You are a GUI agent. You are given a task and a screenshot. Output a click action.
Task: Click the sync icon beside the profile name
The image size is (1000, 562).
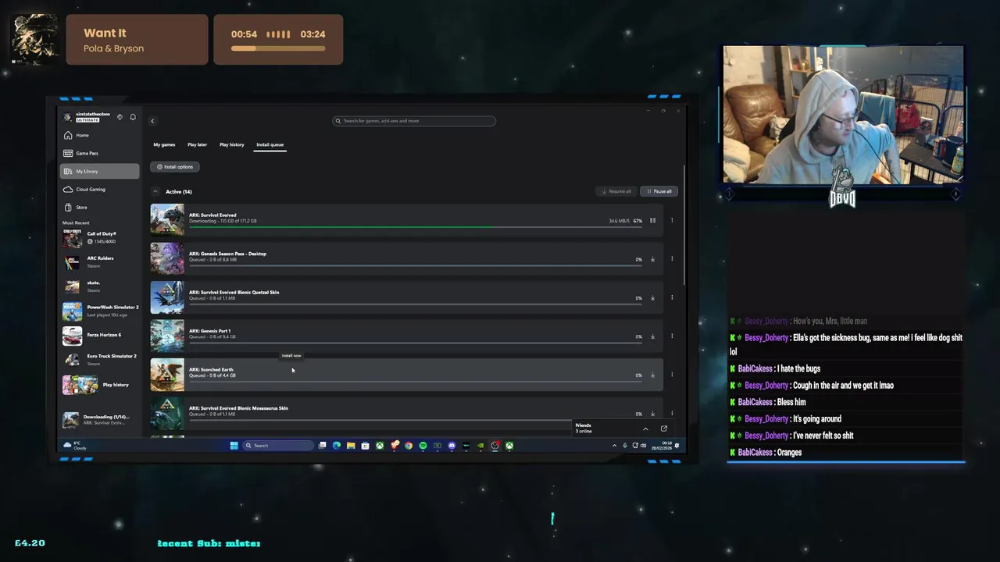pos(120,117)
